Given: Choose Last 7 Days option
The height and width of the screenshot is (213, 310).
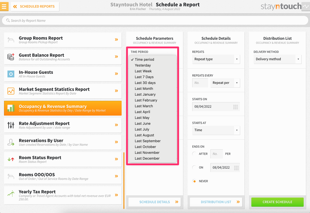Looking at the screenshot, I should tap(152, 77).
